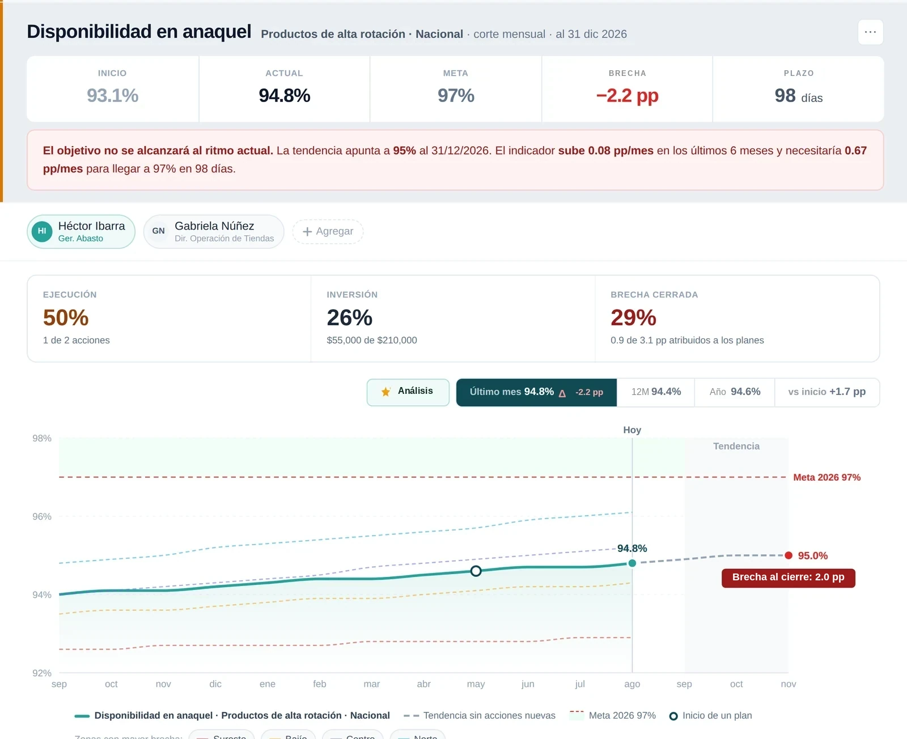Click the red warning alert message

[455, 160]
